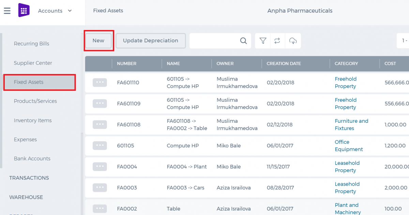Viewport: 409px width, 215px height.
Task: Click asset number 601105
Action: pyautogui.click(x=125, y=146)
